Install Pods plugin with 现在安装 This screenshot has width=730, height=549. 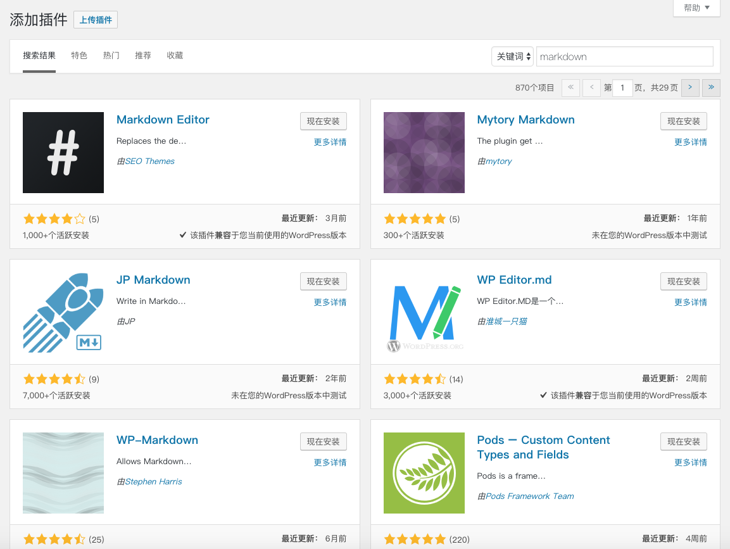[683, 441]
